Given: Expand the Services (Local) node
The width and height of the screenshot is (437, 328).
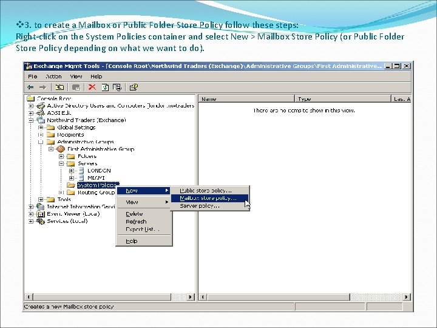Looking at the screenshot, I should (31, 221).
